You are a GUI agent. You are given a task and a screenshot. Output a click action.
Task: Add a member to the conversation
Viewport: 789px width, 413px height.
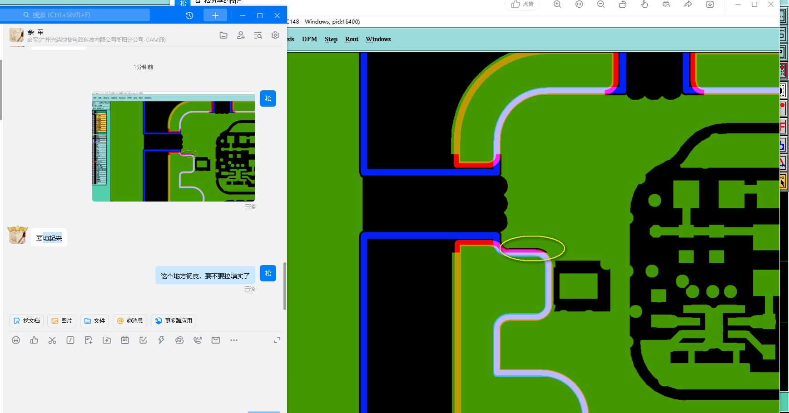(x=241, y=35)
